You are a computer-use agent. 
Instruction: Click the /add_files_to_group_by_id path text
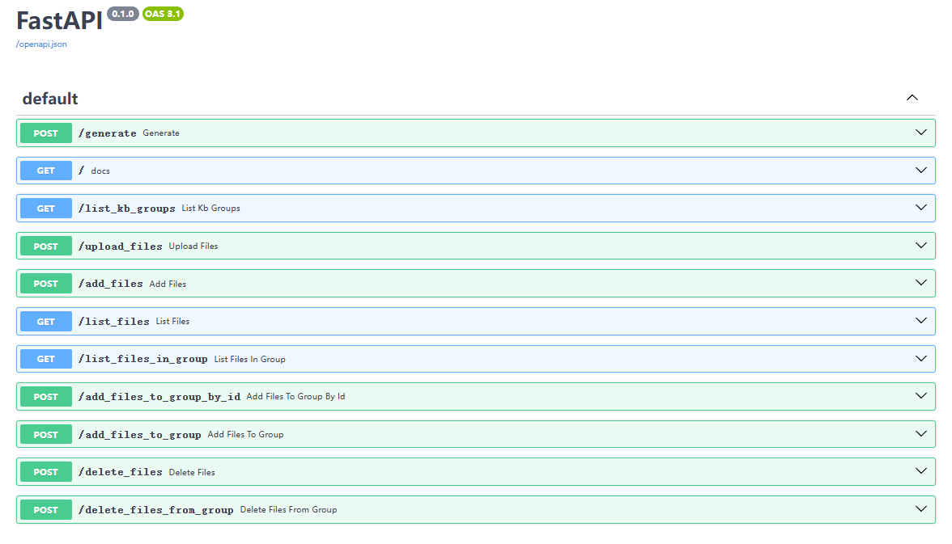(159, 397)
